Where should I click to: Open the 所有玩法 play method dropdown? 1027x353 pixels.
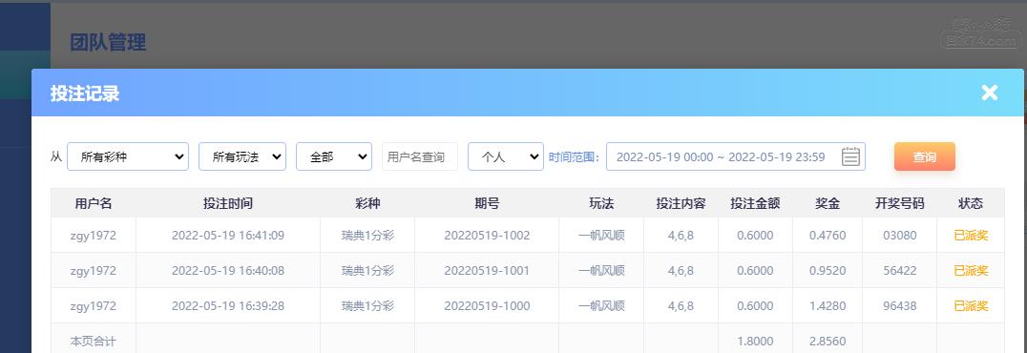[x=242, y=156]
